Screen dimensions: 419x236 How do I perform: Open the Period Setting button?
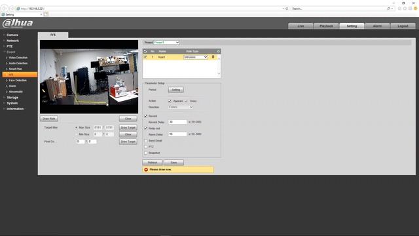[176, 90]
